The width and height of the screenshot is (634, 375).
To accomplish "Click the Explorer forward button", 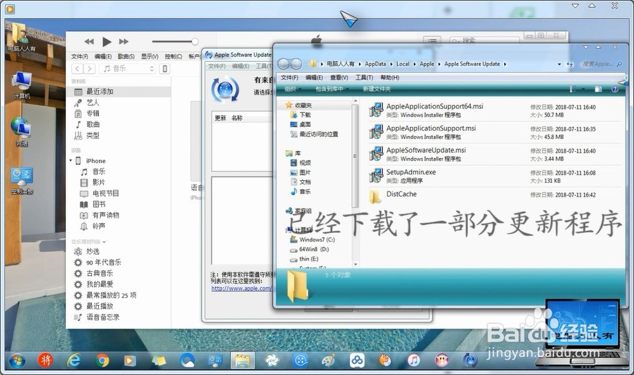I will tap(296, 64).
